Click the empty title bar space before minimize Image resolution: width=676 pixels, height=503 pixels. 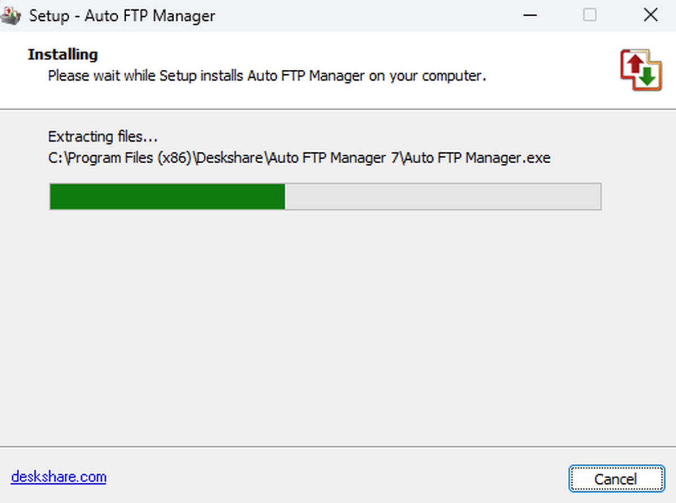pyautogui.click(x=366, y=15)
